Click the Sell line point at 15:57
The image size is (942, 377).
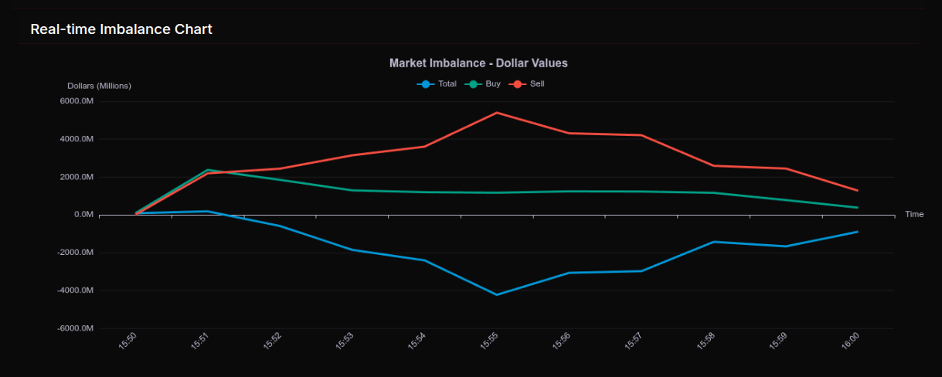pyautogui.click(x=641, y=135)
